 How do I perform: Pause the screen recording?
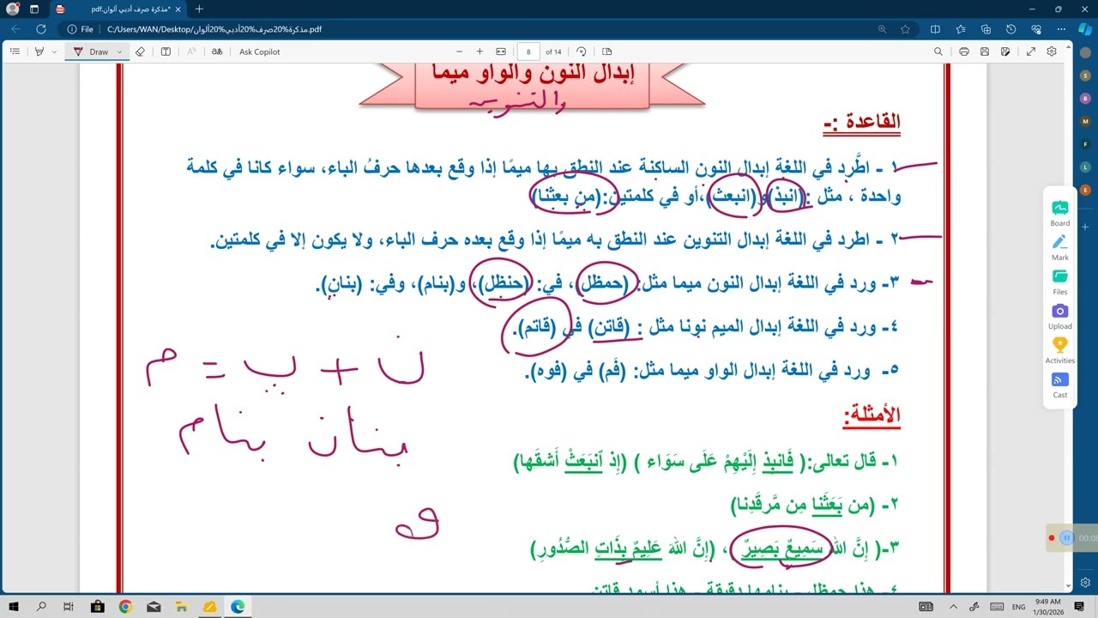tap(1067, 537)
